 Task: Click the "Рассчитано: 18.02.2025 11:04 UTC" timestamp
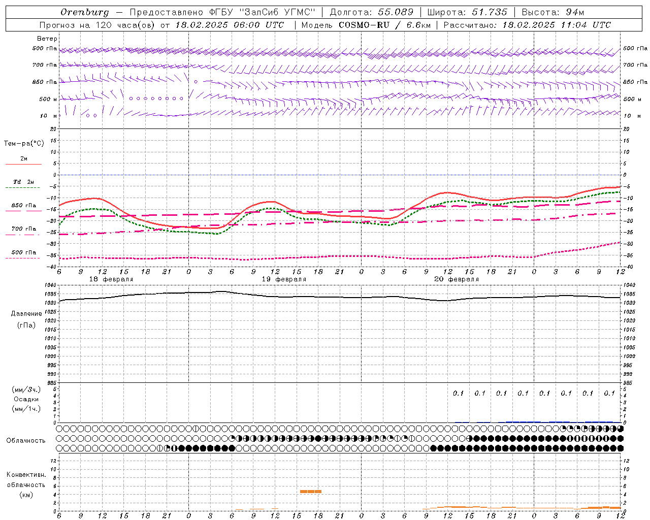point(527,25)
